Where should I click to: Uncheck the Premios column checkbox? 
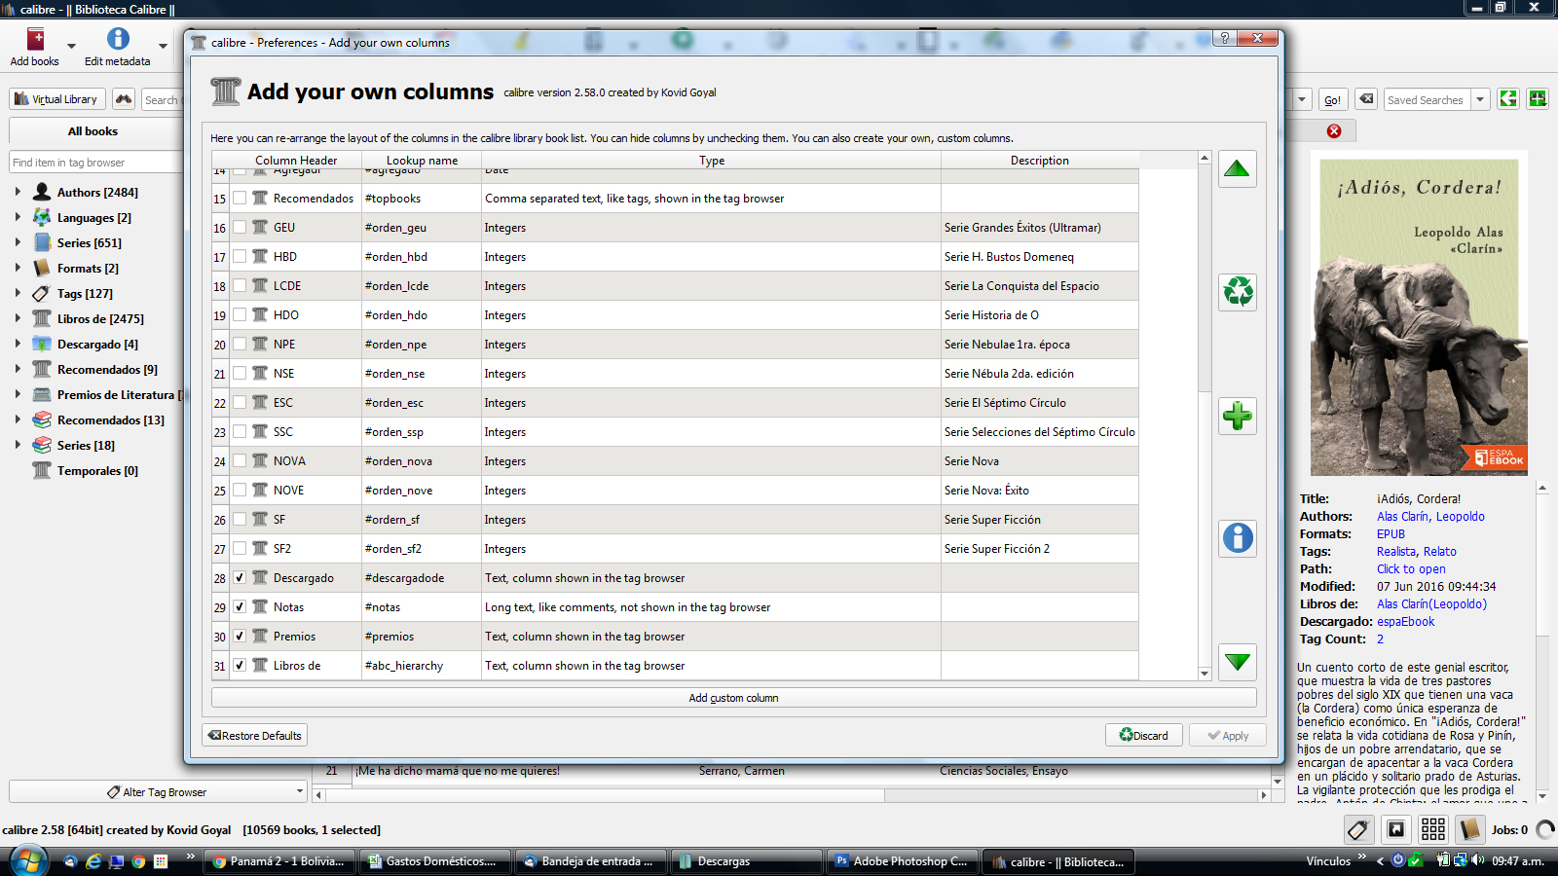point(240,636)
